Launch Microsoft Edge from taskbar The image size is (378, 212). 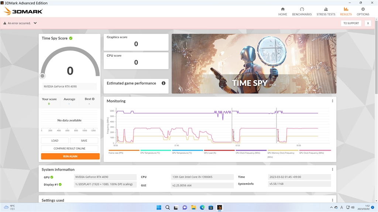[x=202, y=208]
